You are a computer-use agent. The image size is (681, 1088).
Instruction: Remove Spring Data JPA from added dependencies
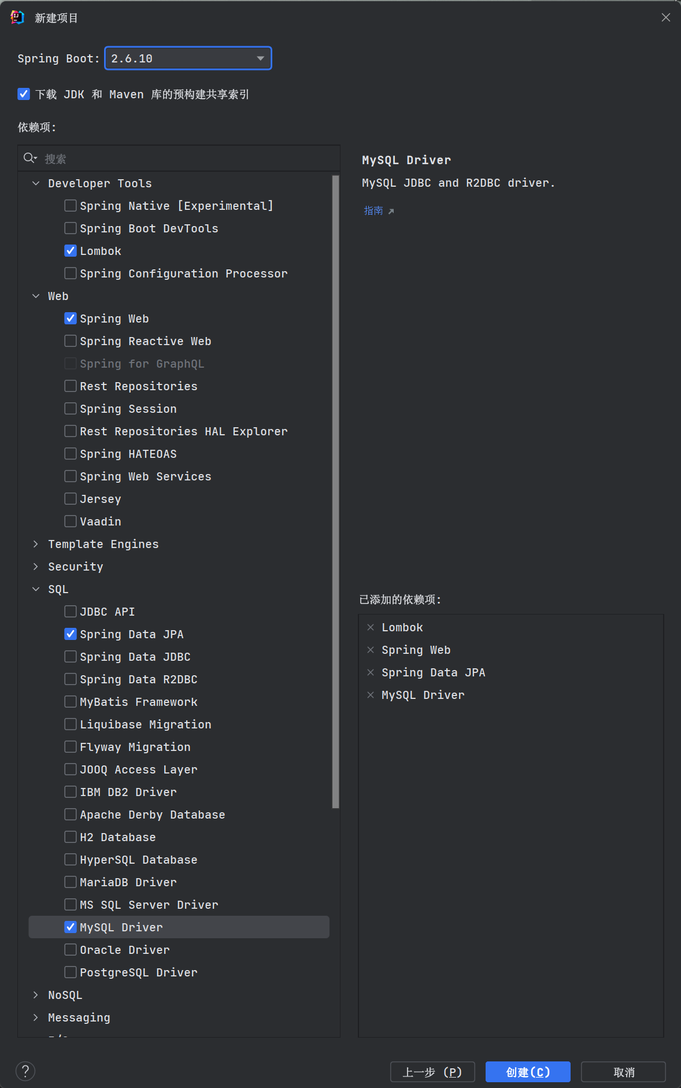click(371, 672)
